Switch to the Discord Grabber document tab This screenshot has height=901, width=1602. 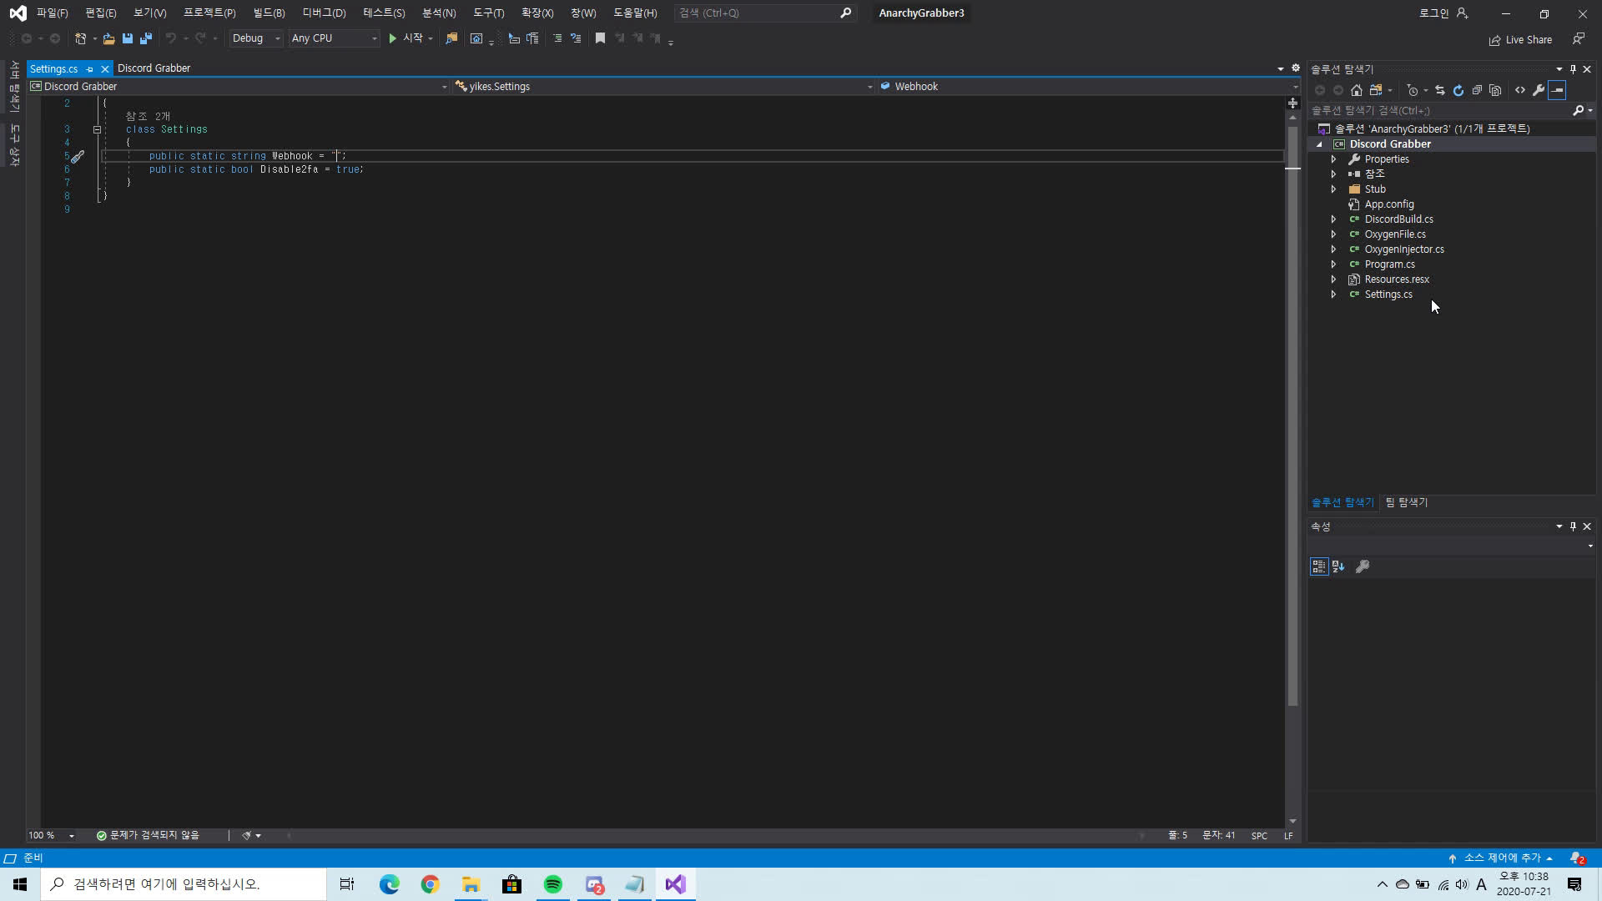(x=154, y=68)
